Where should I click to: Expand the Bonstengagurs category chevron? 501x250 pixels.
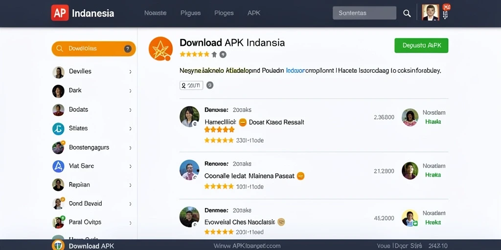tap(130, 148)
